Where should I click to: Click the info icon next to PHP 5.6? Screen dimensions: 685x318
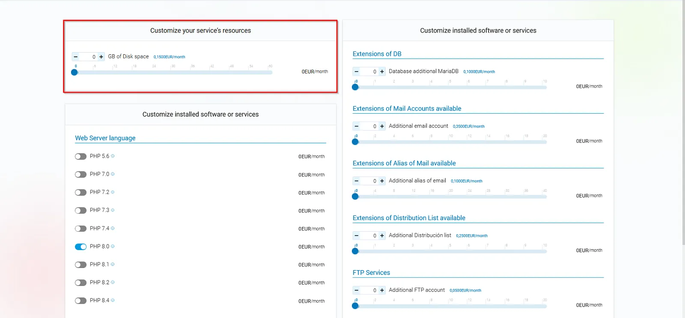tap(113, 156)
